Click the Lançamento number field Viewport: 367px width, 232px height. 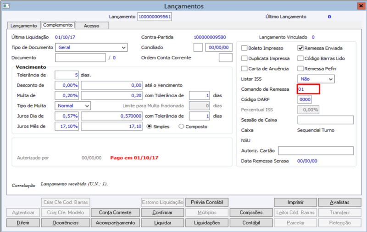pyautogui.click(x=155, y=17)
